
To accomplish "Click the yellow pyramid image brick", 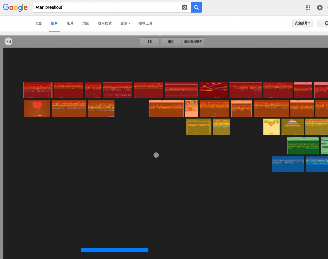I will click(x=292, y=127).
